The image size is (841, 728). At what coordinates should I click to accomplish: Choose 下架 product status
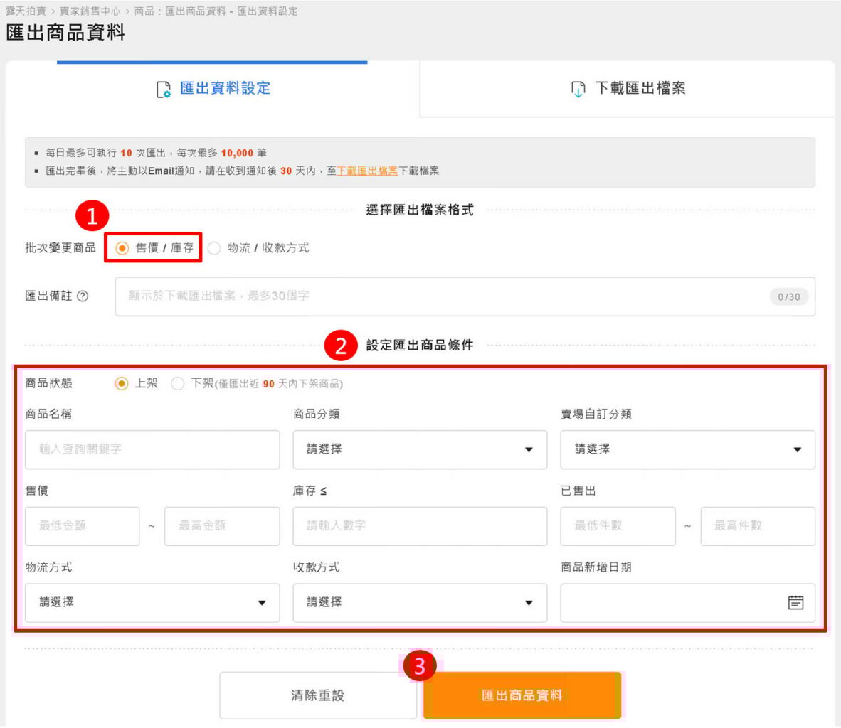(178, 384)
